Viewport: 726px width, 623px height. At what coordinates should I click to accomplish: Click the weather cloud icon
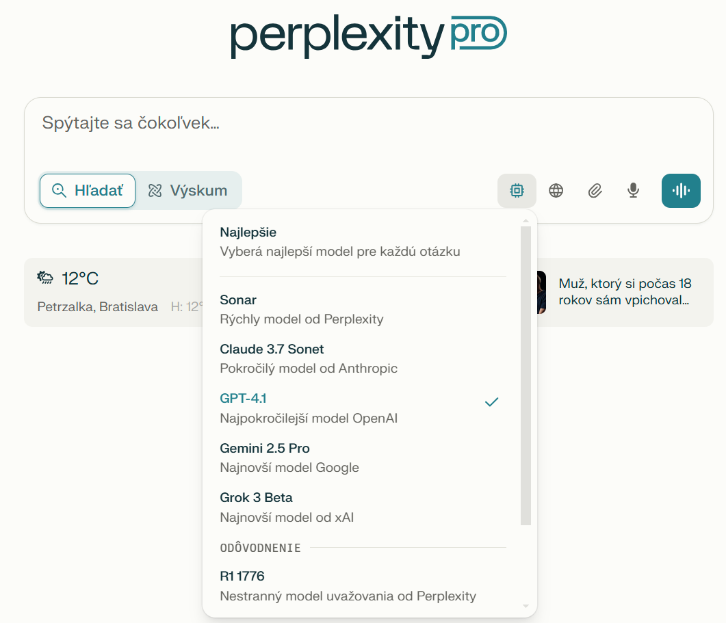point(46,278)
